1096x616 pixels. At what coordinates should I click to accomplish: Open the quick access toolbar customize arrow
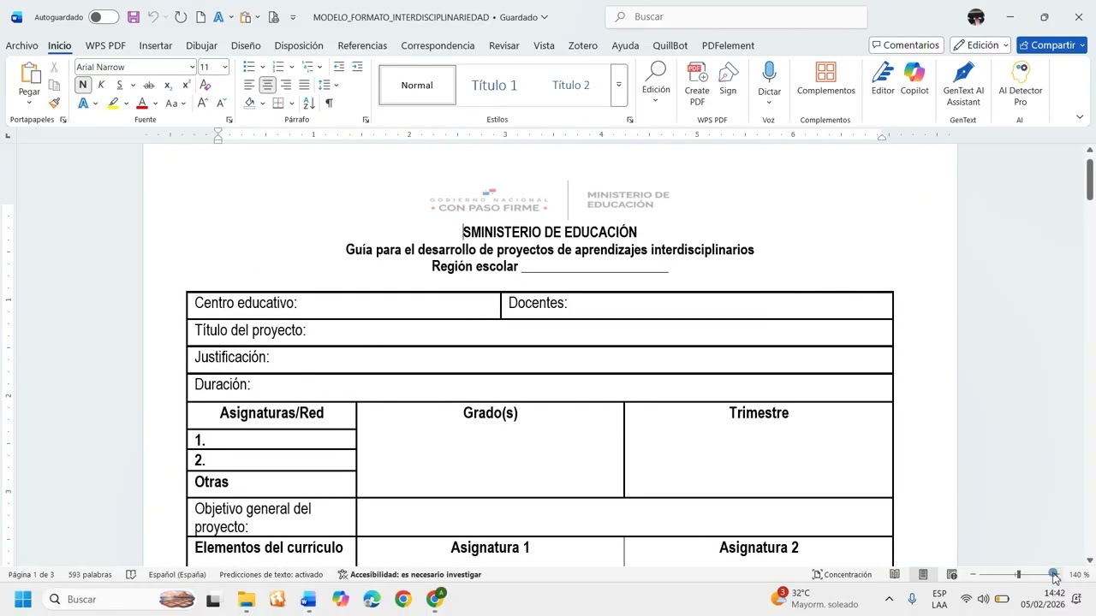(293, 17)
